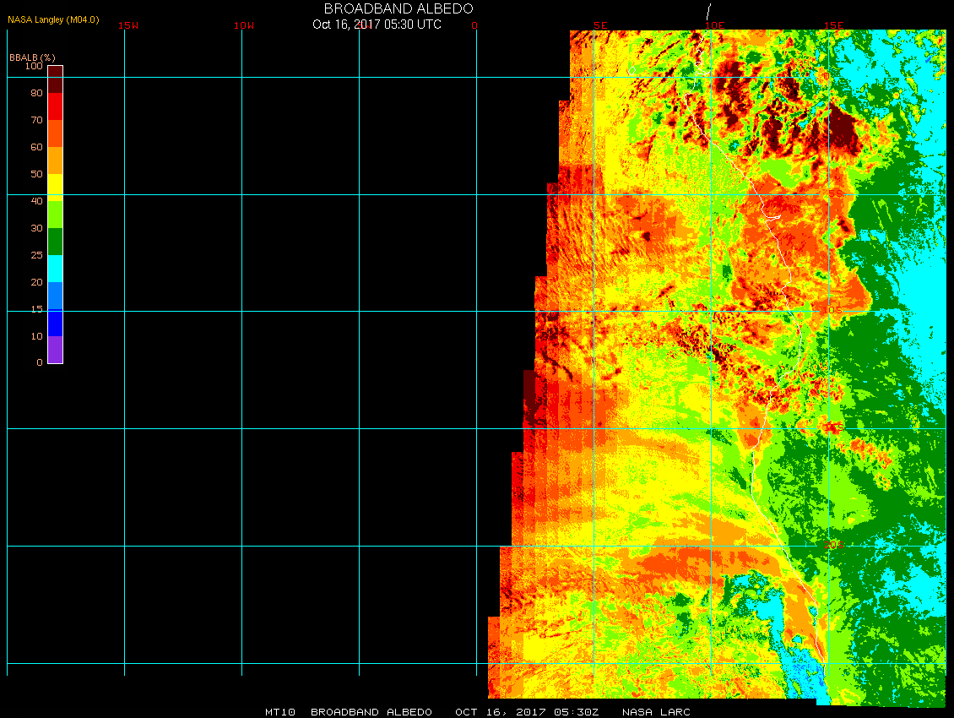Click the light green 30–40% legend swatch
Viewport: 954px width, 718px height.
coord(55,214)
